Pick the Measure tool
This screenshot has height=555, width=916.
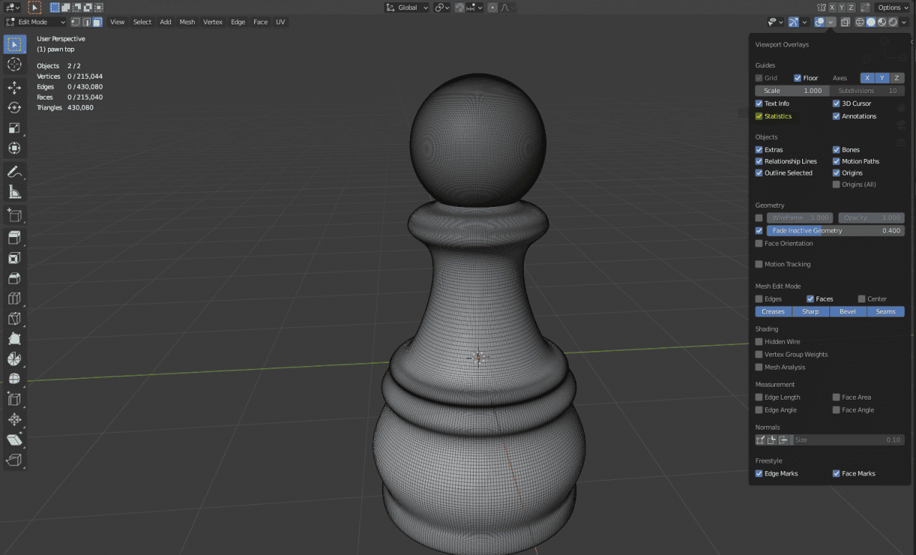click(x=14, y=191)
